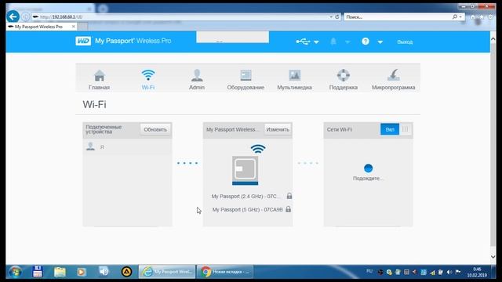Viewport: 502px width, 282px height.
Task: Click the Wi-Fi signal icon above the drive
Action: coord(258,149)
